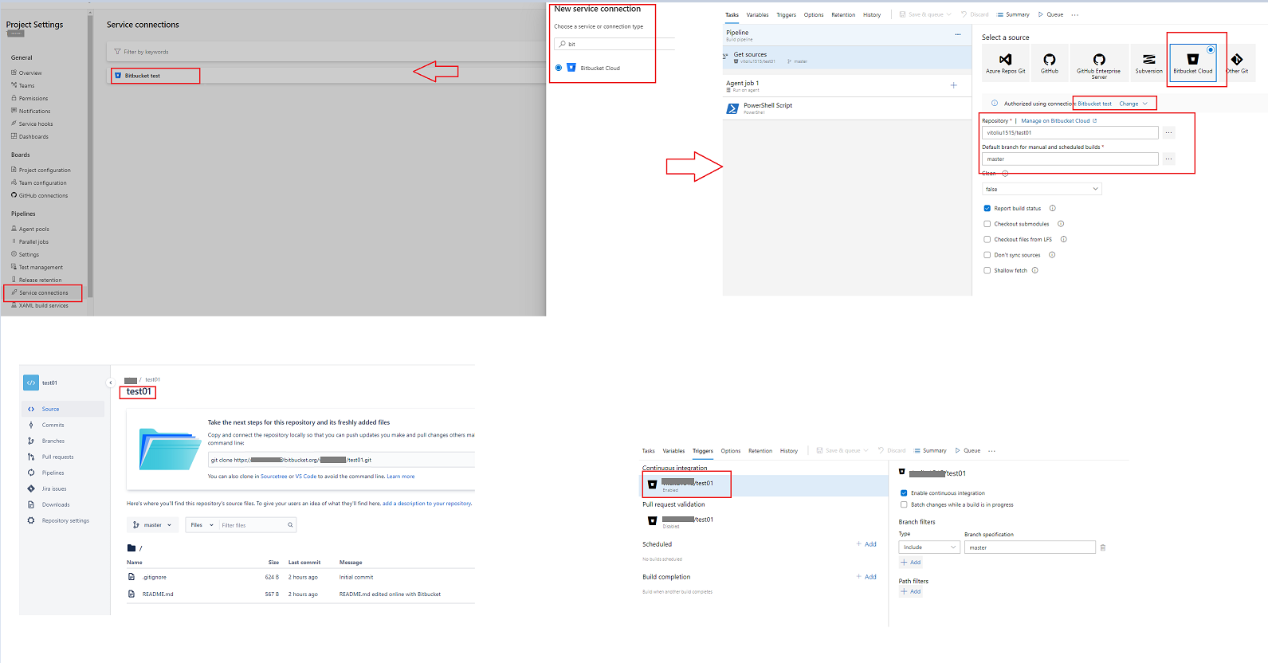Image resolution: width=1268 pixels, height=663 pixels.
Task: Expand the Change connection dropdown
Action: (x=1133, y=104)
